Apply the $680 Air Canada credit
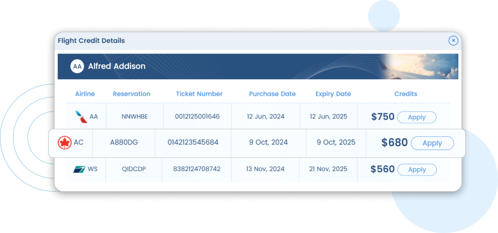Screen dimensions: 498x233 (432, 143)
